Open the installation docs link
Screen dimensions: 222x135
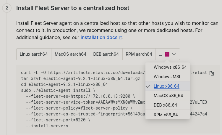[101, 37]
